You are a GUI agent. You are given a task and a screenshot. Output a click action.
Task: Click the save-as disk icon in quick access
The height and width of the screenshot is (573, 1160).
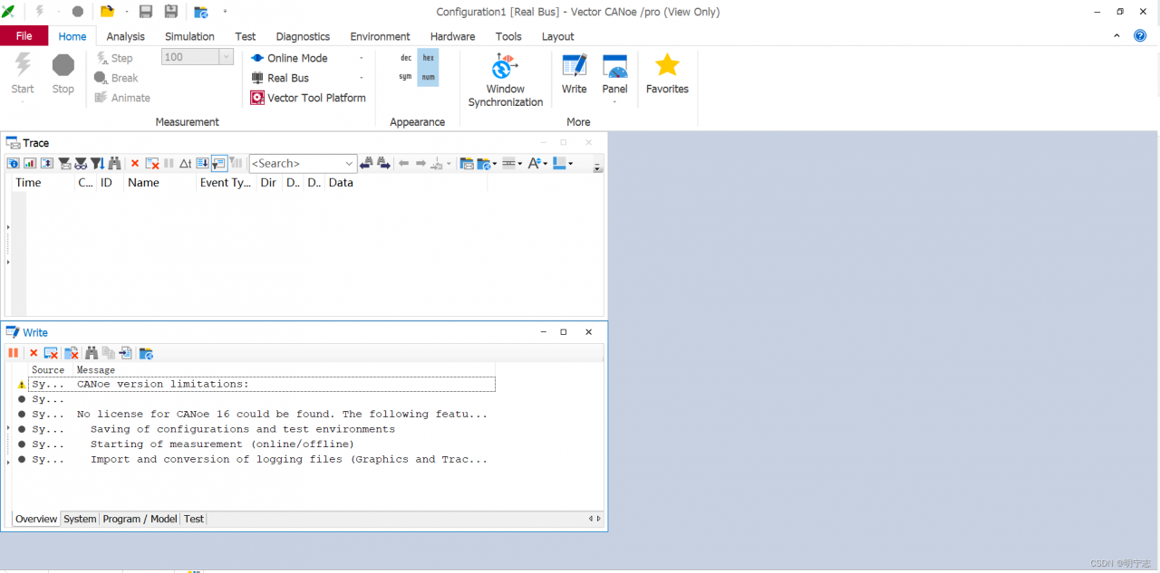170,12
